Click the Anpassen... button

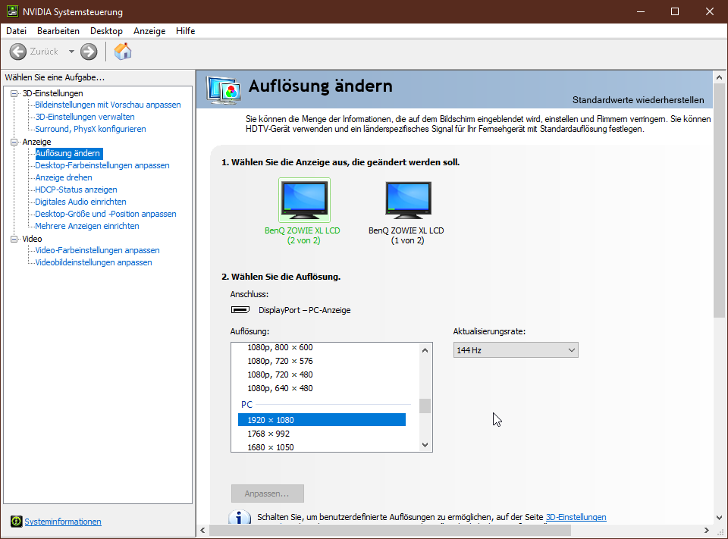(268, 494)
